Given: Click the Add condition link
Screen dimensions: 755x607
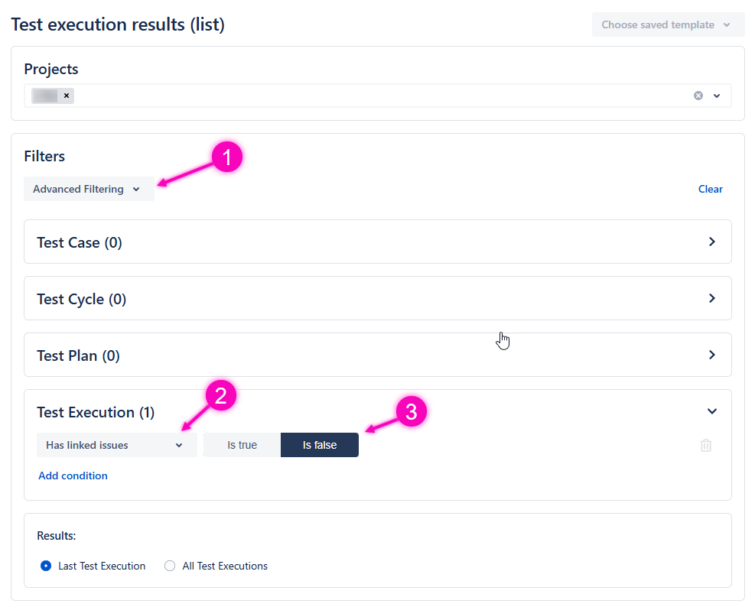Looking at the screenshot, I should coord(73,476).
